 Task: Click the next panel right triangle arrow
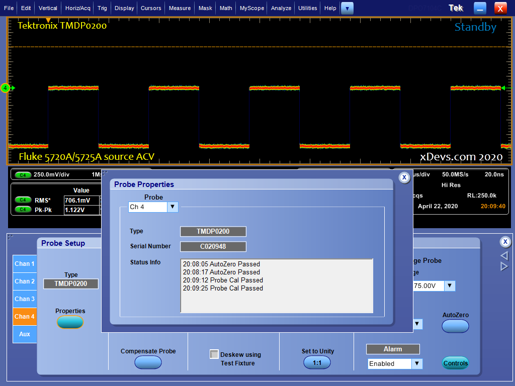pos(504,266)
